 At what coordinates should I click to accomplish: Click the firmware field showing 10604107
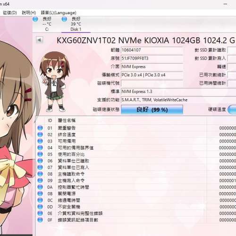152,50
